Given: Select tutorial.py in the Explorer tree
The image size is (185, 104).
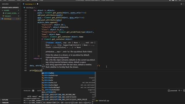Looking at the screenshot, I should (8, 19).
